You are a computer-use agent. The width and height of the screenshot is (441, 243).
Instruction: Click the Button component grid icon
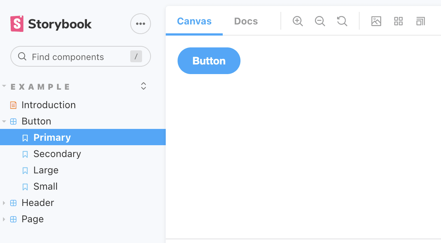click(13, 121)
